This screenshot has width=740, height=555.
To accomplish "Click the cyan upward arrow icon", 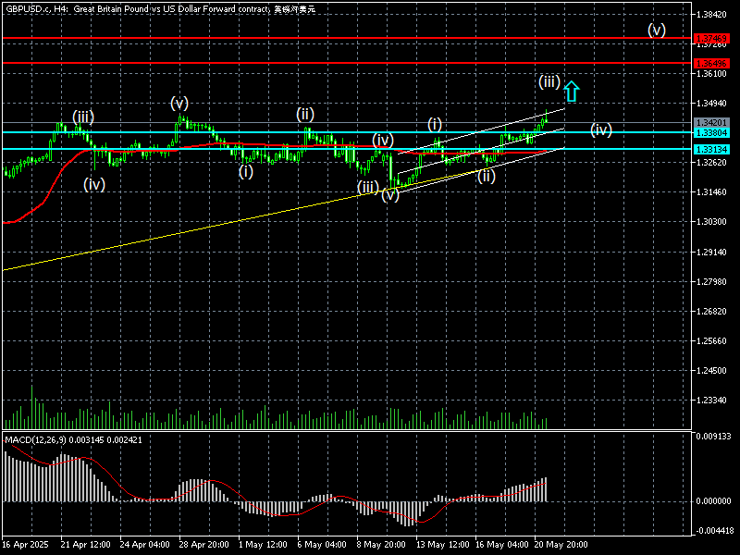I will (572, 91).
